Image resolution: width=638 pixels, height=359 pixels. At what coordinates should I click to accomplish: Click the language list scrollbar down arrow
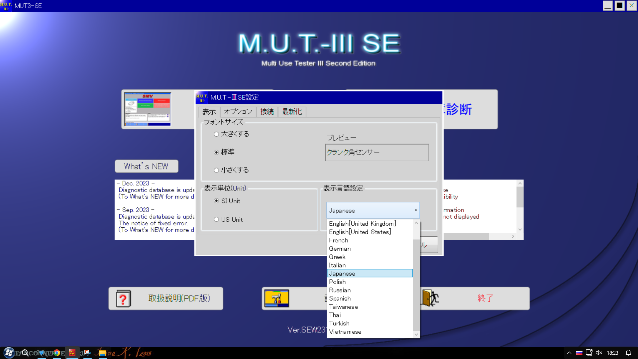point(416,334)
